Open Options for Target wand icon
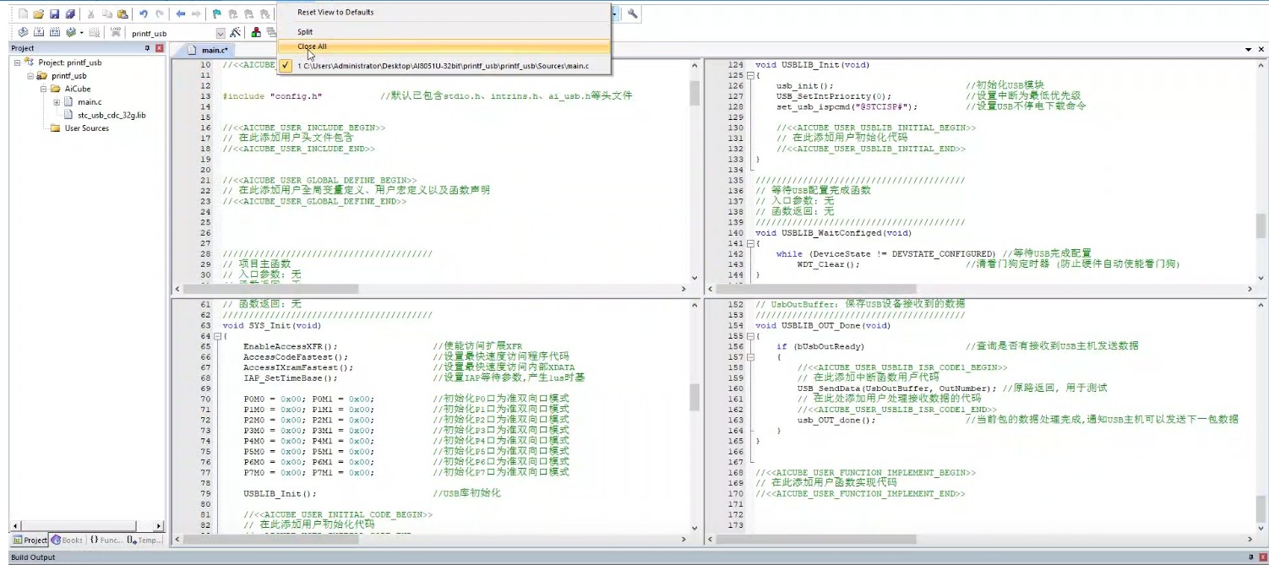The image size is (1269, 565). [x=235, y=33]
